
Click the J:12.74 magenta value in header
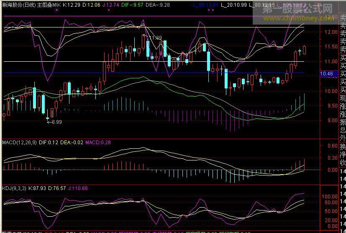tap(110, 5)
